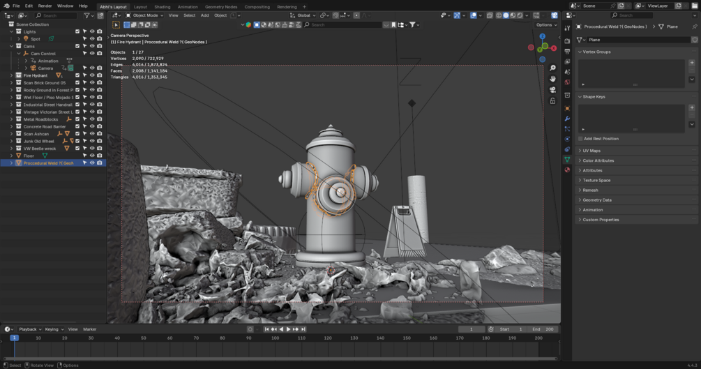This screenshot has width=701, height=369.
Task: Open the View Layer properties tab
Action: [567, 61]
